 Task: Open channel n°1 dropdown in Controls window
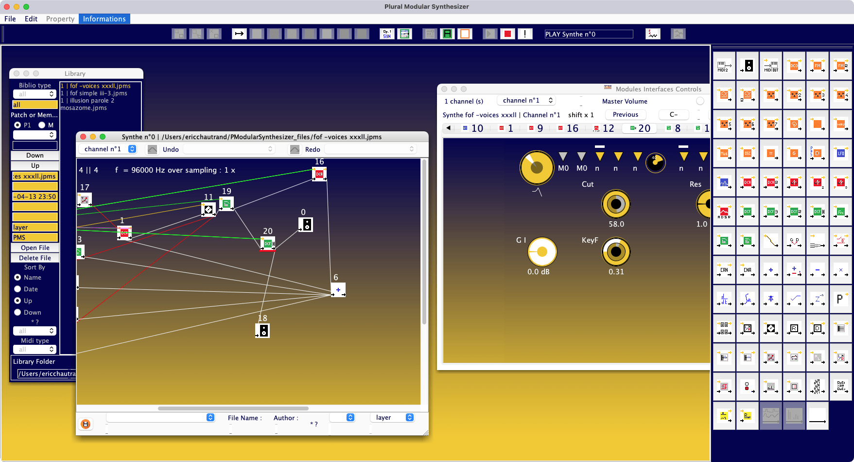pyautogui.click(x=526, y=100)
